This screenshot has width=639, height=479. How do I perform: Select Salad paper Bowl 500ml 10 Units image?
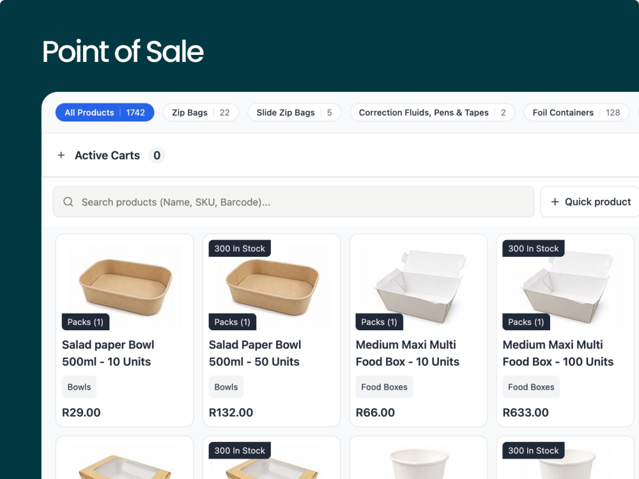click(125, 286)
